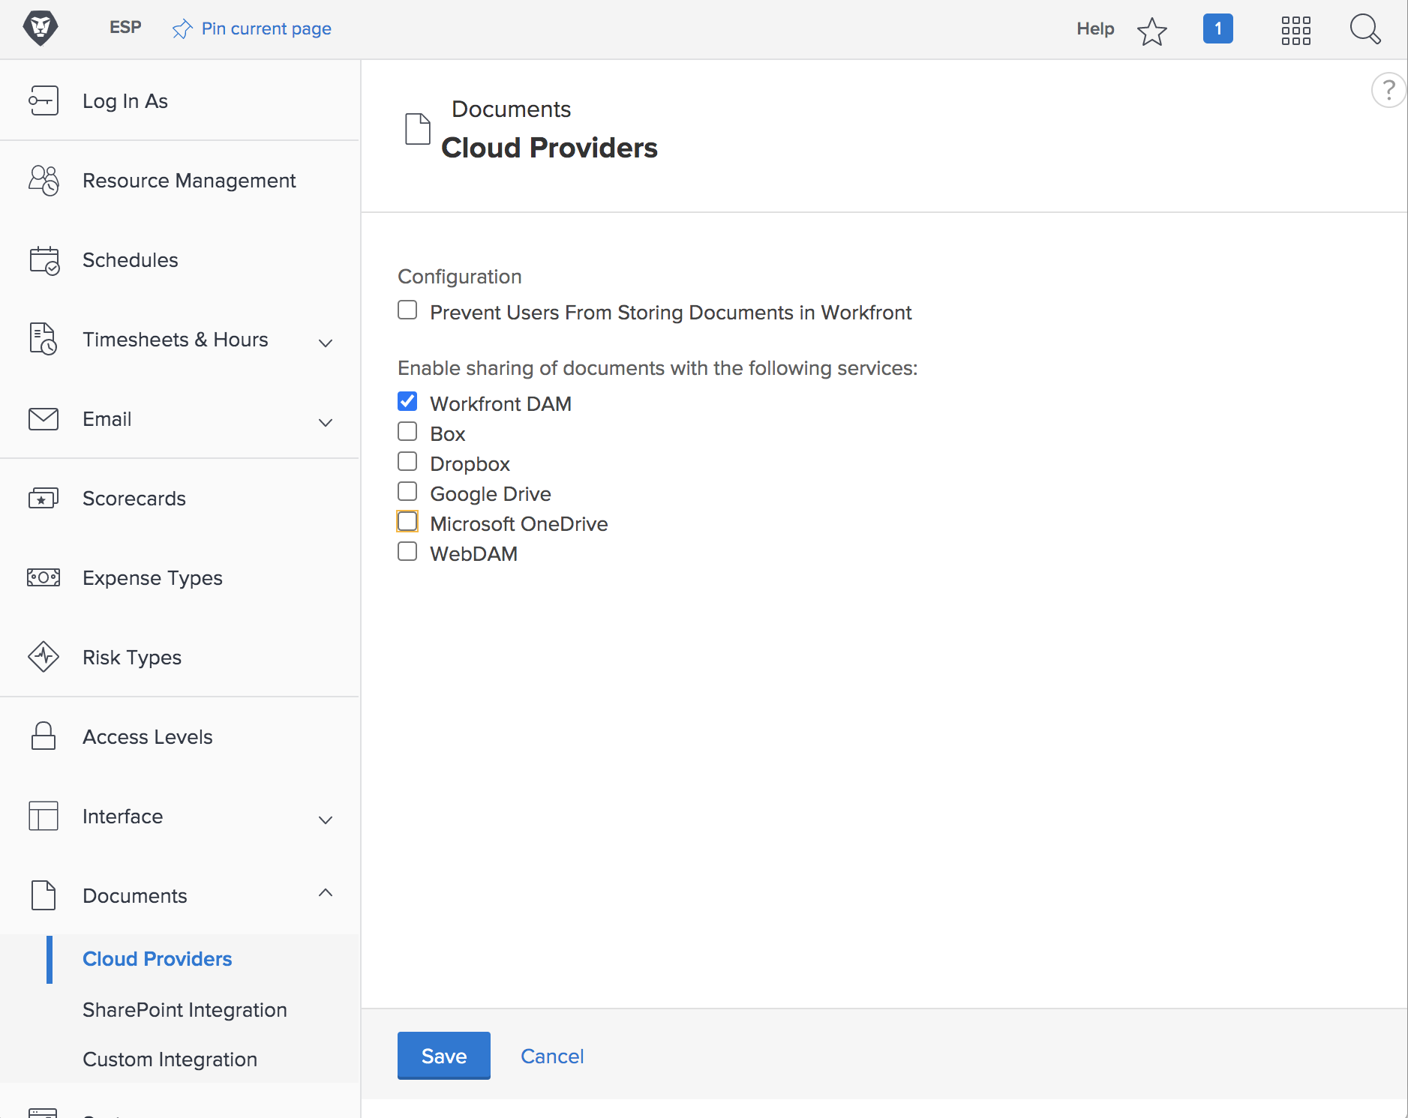Pin current page via top link
The height and width of the screenshot is (1118, 1408).
251,28
